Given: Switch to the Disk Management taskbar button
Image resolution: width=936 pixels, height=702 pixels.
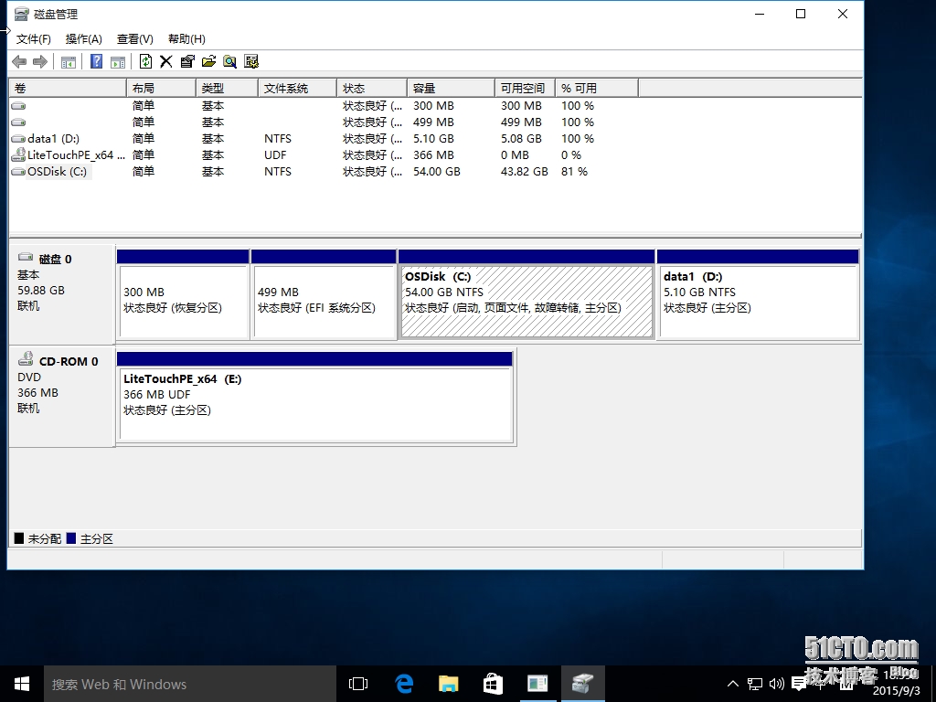Looking at the screenshot, I should pyautogui.click(x=582, y=684).
